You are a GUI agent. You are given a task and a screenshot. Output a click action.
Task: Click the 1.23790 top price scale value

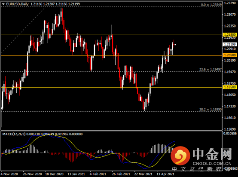tap(230, 3)
